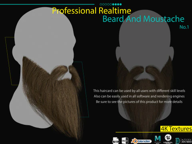
Task: Click the "No.1" label
Action: [x=184, y=27]
